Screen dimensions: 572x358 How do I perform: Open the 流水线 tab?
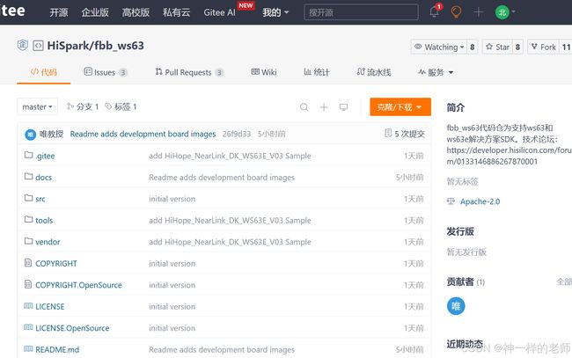tap(374, 72)
